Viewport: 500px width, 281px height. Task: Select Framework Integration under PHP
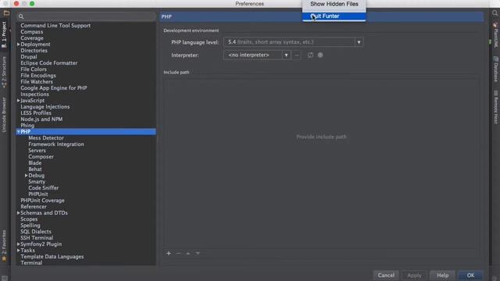click(x=56, y=144)
